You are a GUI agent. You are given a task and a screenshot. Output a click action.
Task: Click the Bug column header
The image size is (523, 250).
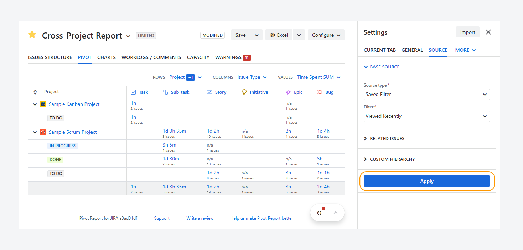click(325, 92)
